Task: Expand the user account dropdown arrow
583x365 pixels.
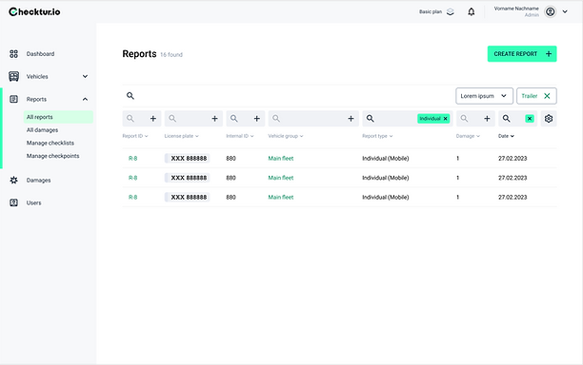Action: tap(565, 11)
